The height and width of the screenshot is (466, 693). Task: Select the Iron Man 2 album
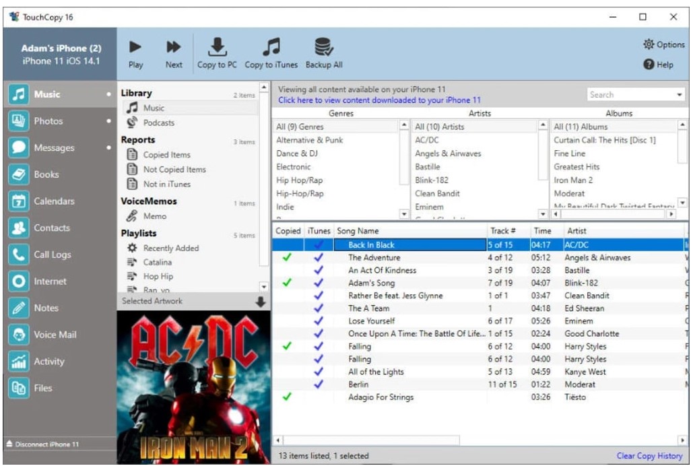(x=614, y=180)
